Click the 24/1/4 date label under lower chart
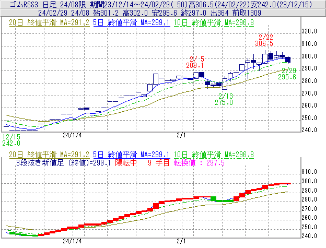326x248 pixels. (72, 241)
